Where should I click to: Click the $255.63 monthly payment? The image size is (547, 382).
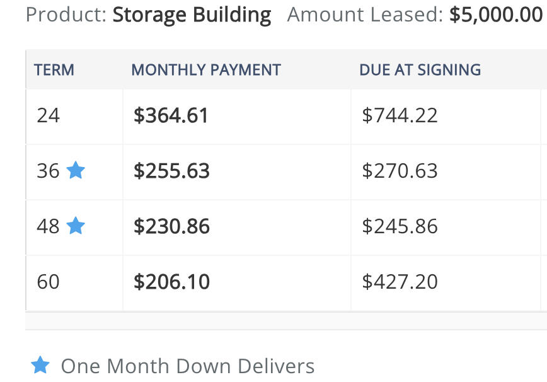pos(171,171)
